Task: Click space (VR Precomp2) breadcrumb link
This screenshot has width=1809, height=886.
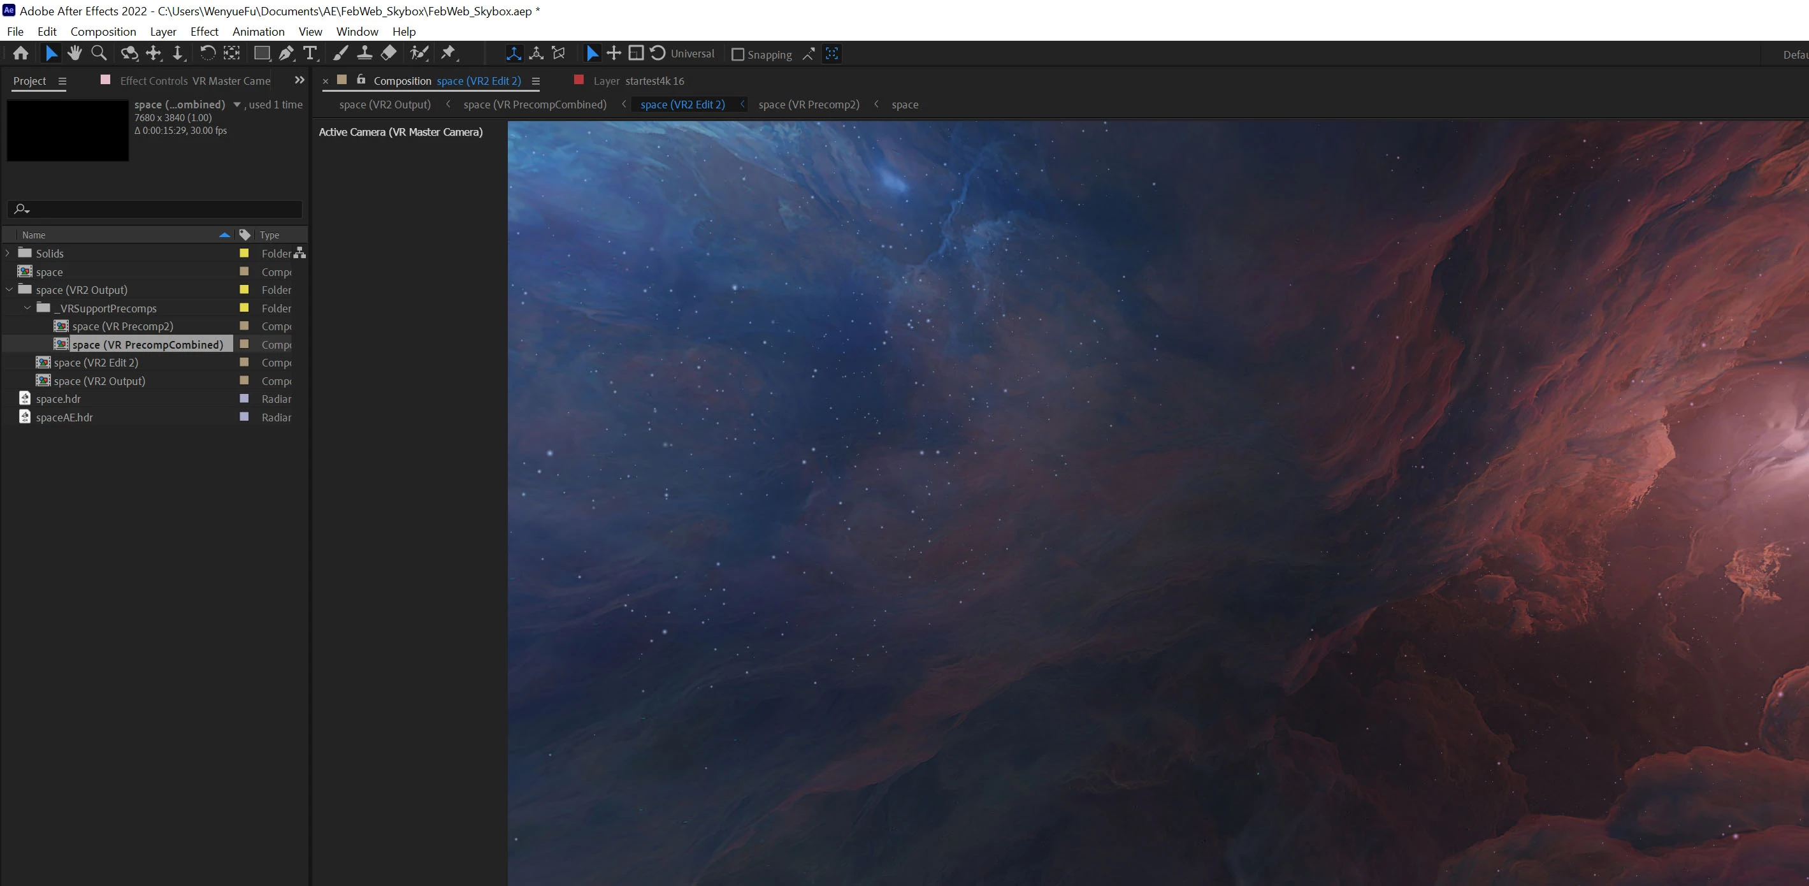Action: pyautogui.click(x=809, y=105)
